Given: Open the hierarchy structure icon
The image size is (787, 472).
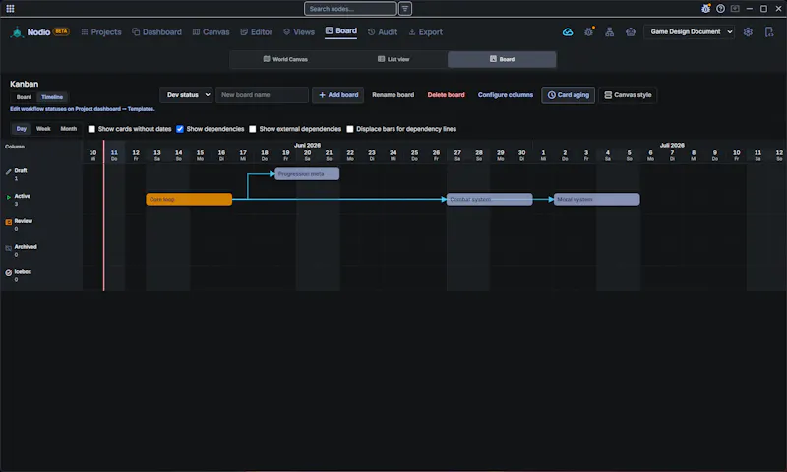Looking at the screenshot, I should (609, 32).
